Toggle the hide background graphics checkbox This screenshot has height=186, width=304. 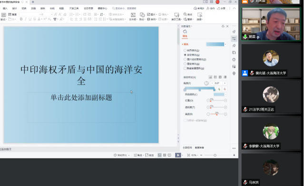coord(185,68)
